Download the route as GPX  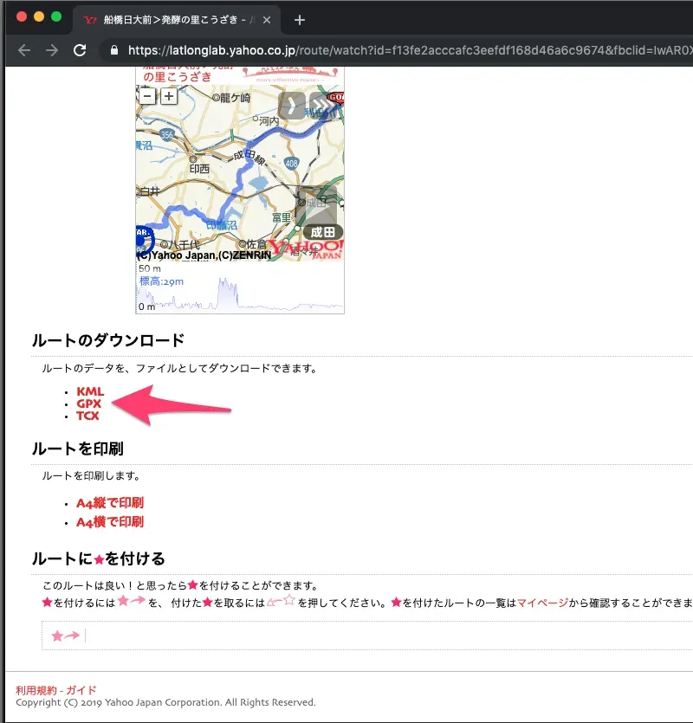88,404
